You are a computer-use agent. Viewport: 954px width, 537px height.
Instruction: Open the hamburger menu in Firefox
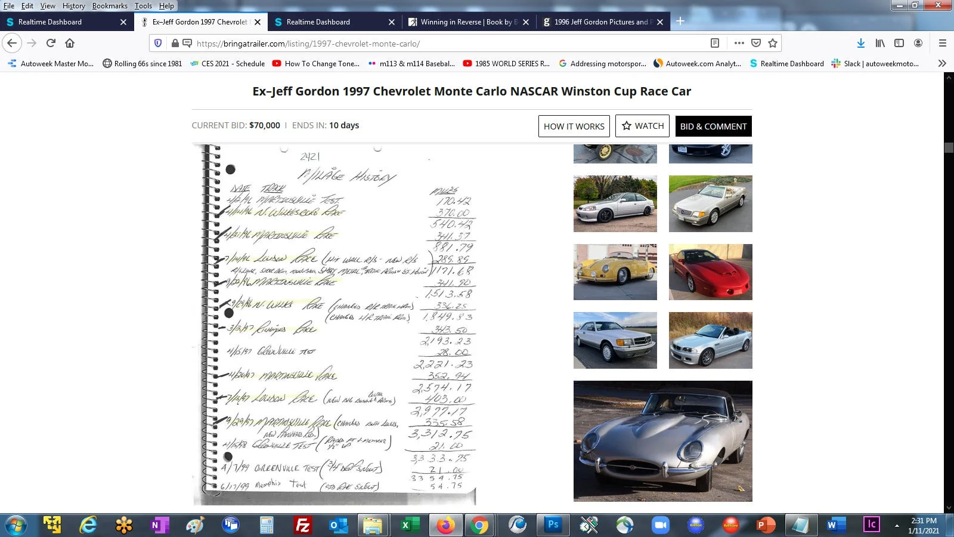[x=943, y=43]
